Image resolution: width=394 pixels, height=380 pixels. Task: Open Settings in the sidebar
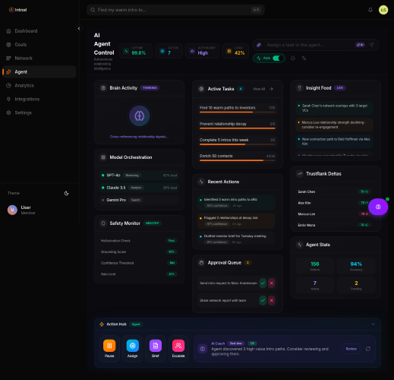[39, 112]
